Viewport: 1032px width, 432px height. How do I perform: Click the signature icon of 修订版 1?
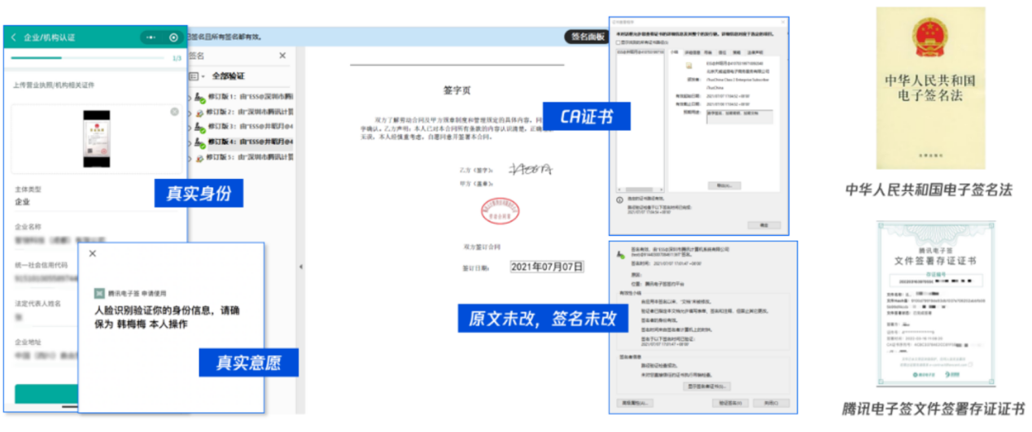click(x=199, y=98)
